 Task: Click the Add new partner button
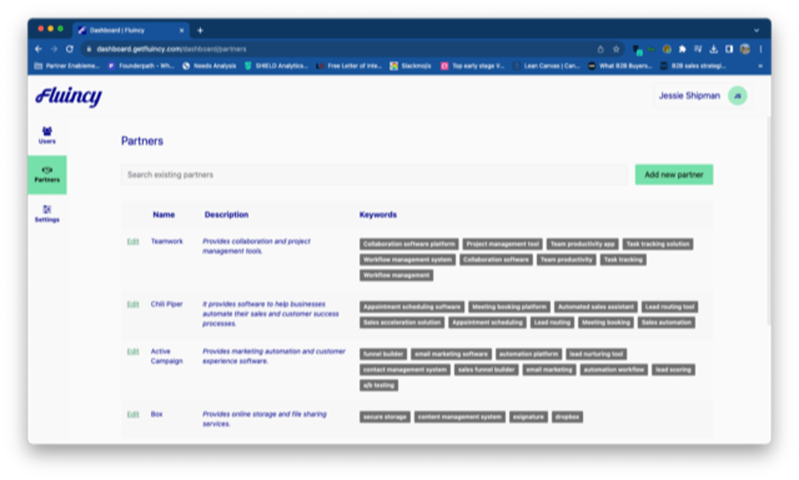[x=674, y=175]
